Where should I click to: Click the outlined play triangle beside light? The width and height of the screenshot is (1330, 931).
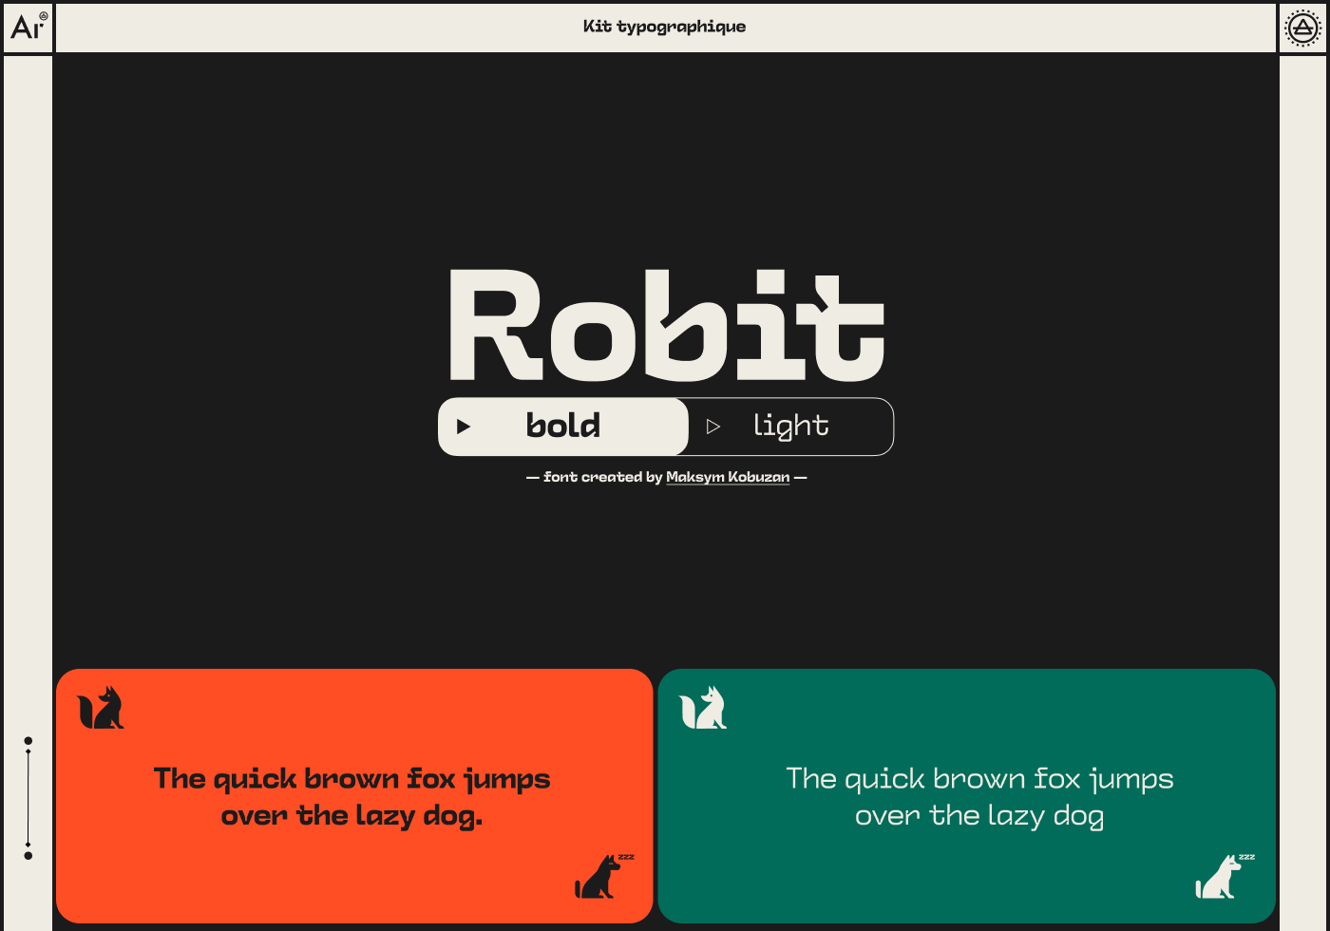pos(713,427)
